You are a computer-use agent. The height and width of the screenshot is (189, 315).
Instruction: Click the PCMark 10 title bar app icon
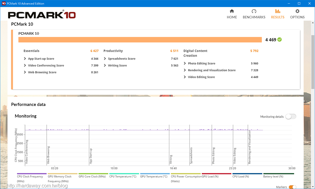(4, 3)
